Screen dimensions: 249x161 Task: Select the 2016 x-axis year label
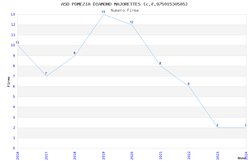coord(18,156)
